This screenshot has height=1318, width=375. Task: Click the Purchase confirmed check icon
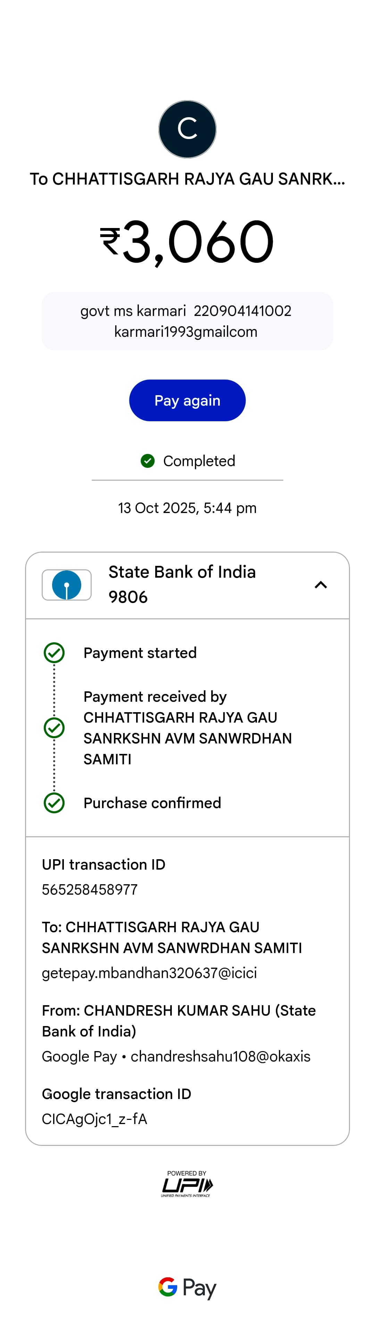(x=54, y=803)
